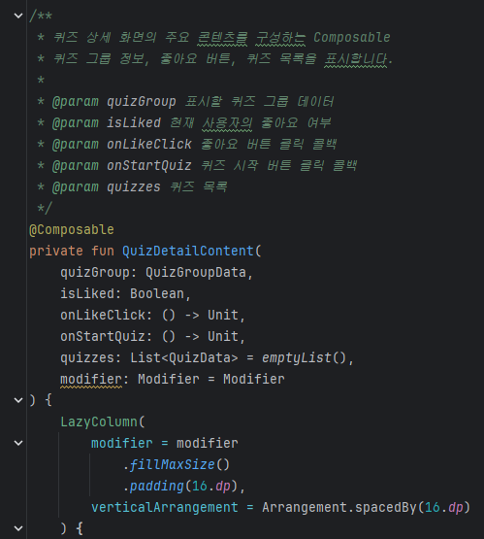
Task: Click onStartQuiz parameter in function signature
Action: tap(103, 336)
